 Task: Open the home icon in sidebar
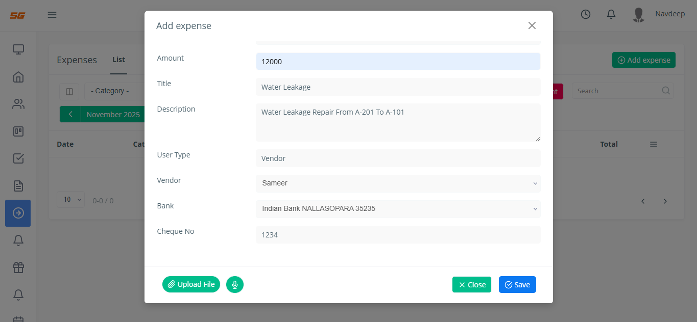click(x=18, y=77)
